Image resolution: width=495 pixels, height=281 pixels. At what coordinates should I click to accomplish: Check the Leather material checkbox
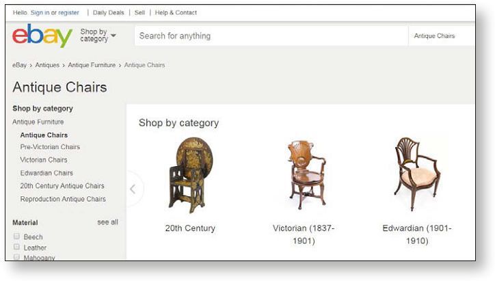pos(16,247)
